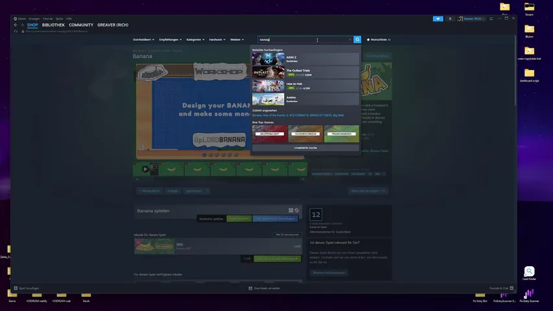Click the Folgen button
The image size is (553, 311).
(173, 190)
